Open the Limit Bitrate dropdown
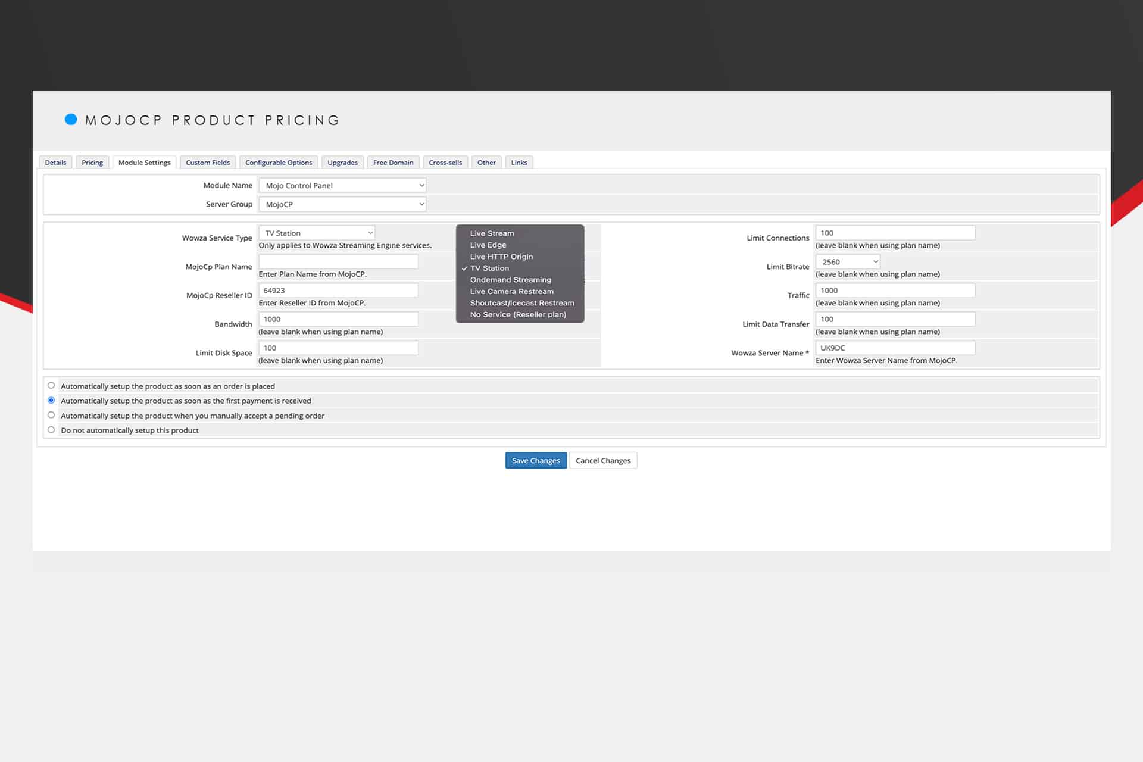 point(848,261)
